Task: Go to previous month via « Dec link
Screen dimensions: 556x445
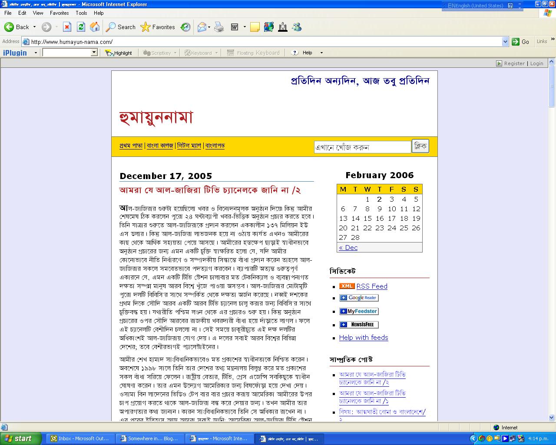Action: 348,247
